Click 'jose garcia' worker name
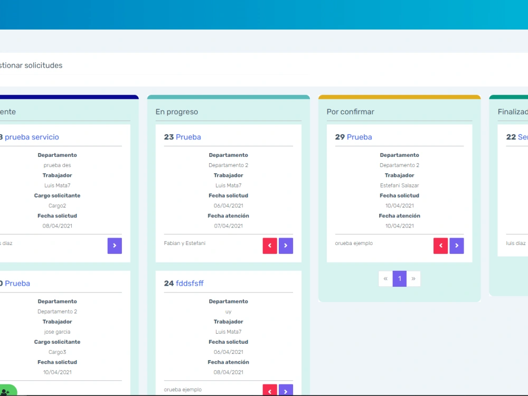The width and height of the screenshot is (528, 396). coord(57,332)
